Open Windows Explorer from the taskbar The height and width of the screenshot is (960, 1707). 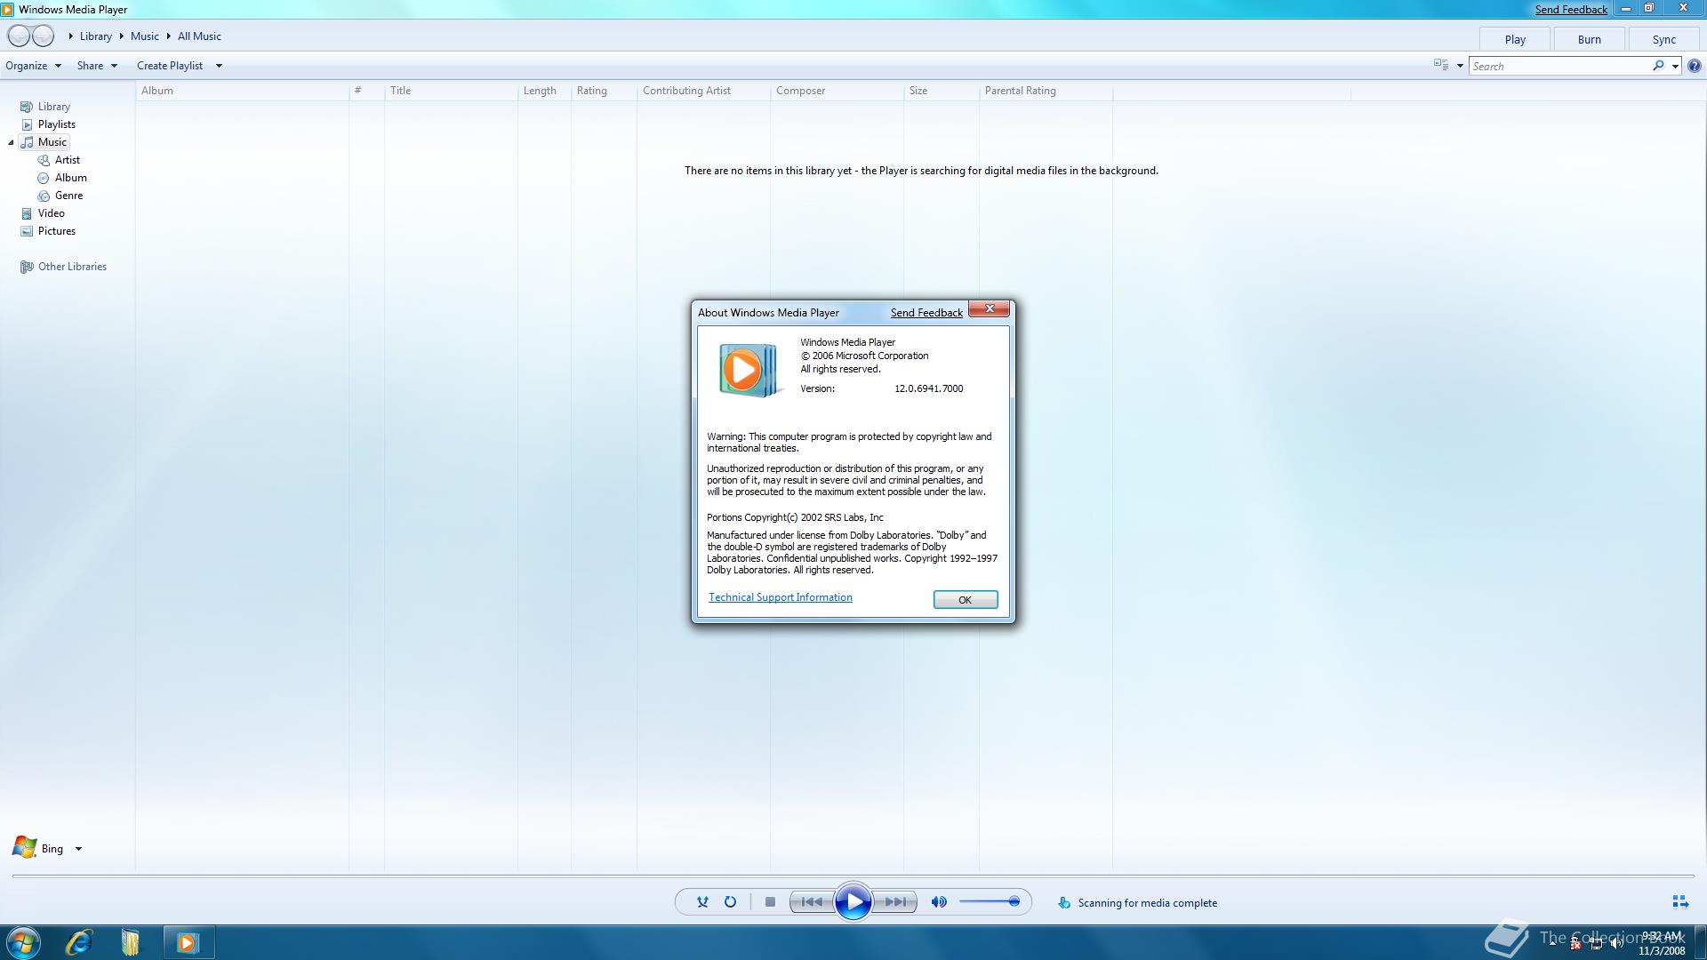pyautogui.click(x=131, y=942)
